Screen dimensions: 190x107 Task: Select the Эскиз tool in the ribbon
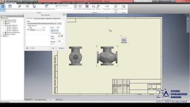pos(75,7)
